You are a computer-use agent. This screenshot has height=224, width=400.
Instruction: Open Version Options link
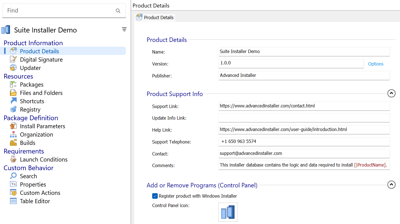click(x=376, y=64)
